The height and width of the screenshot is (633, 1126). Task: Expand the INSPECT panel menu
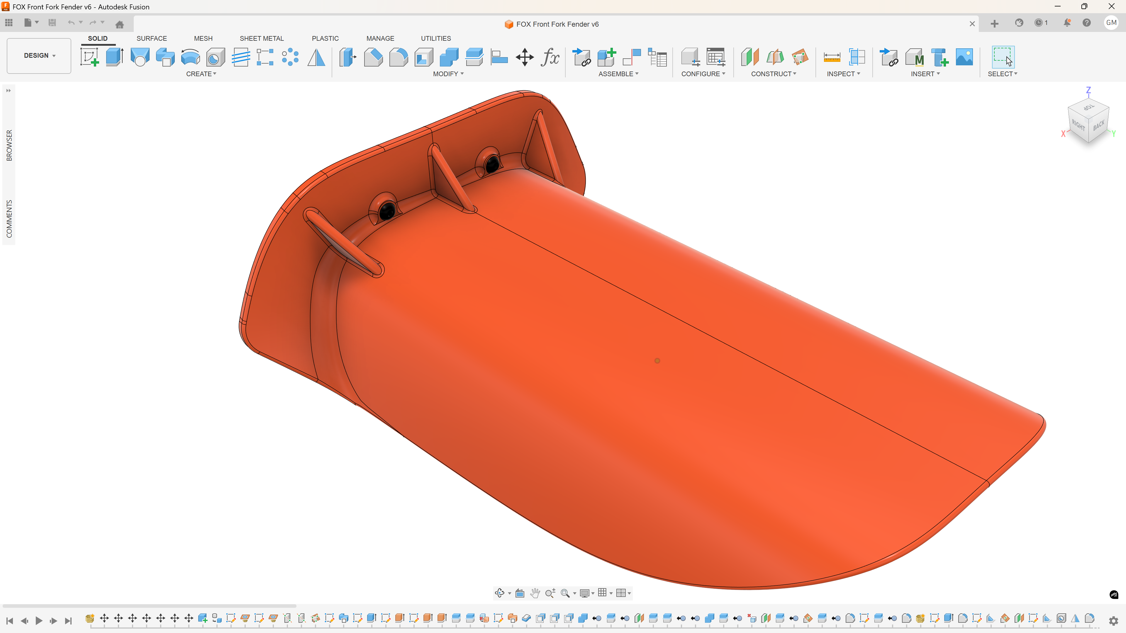pyautogui.click(x=844, y=74)
